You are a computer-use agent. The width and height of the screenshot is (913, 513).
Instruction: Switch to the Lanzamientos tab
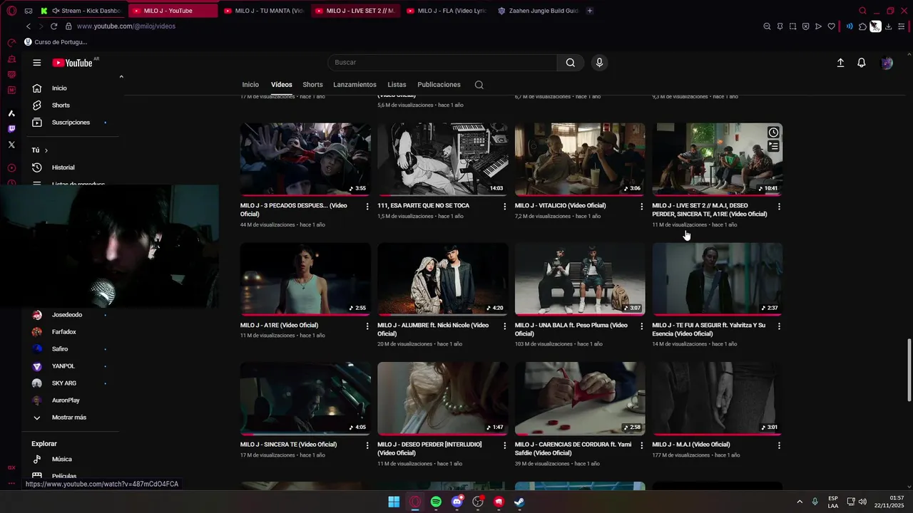(355, 85)
